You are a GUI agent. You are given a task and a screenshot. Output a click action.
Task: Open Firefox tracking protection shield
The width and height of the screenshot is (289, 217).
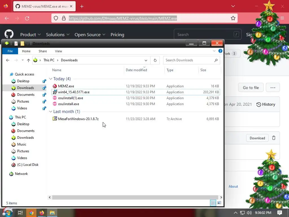[x=56, y=18]
